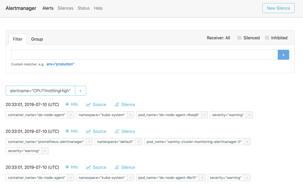Click the New Silence button
Screen dimensions: 303x186
(278, 8)
